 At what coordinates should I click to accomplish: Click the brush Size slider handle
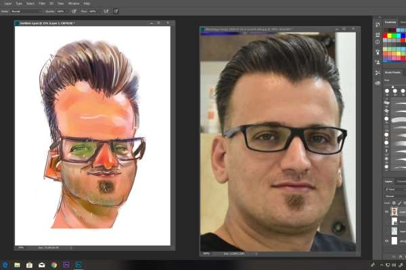(x=392, y=87)
